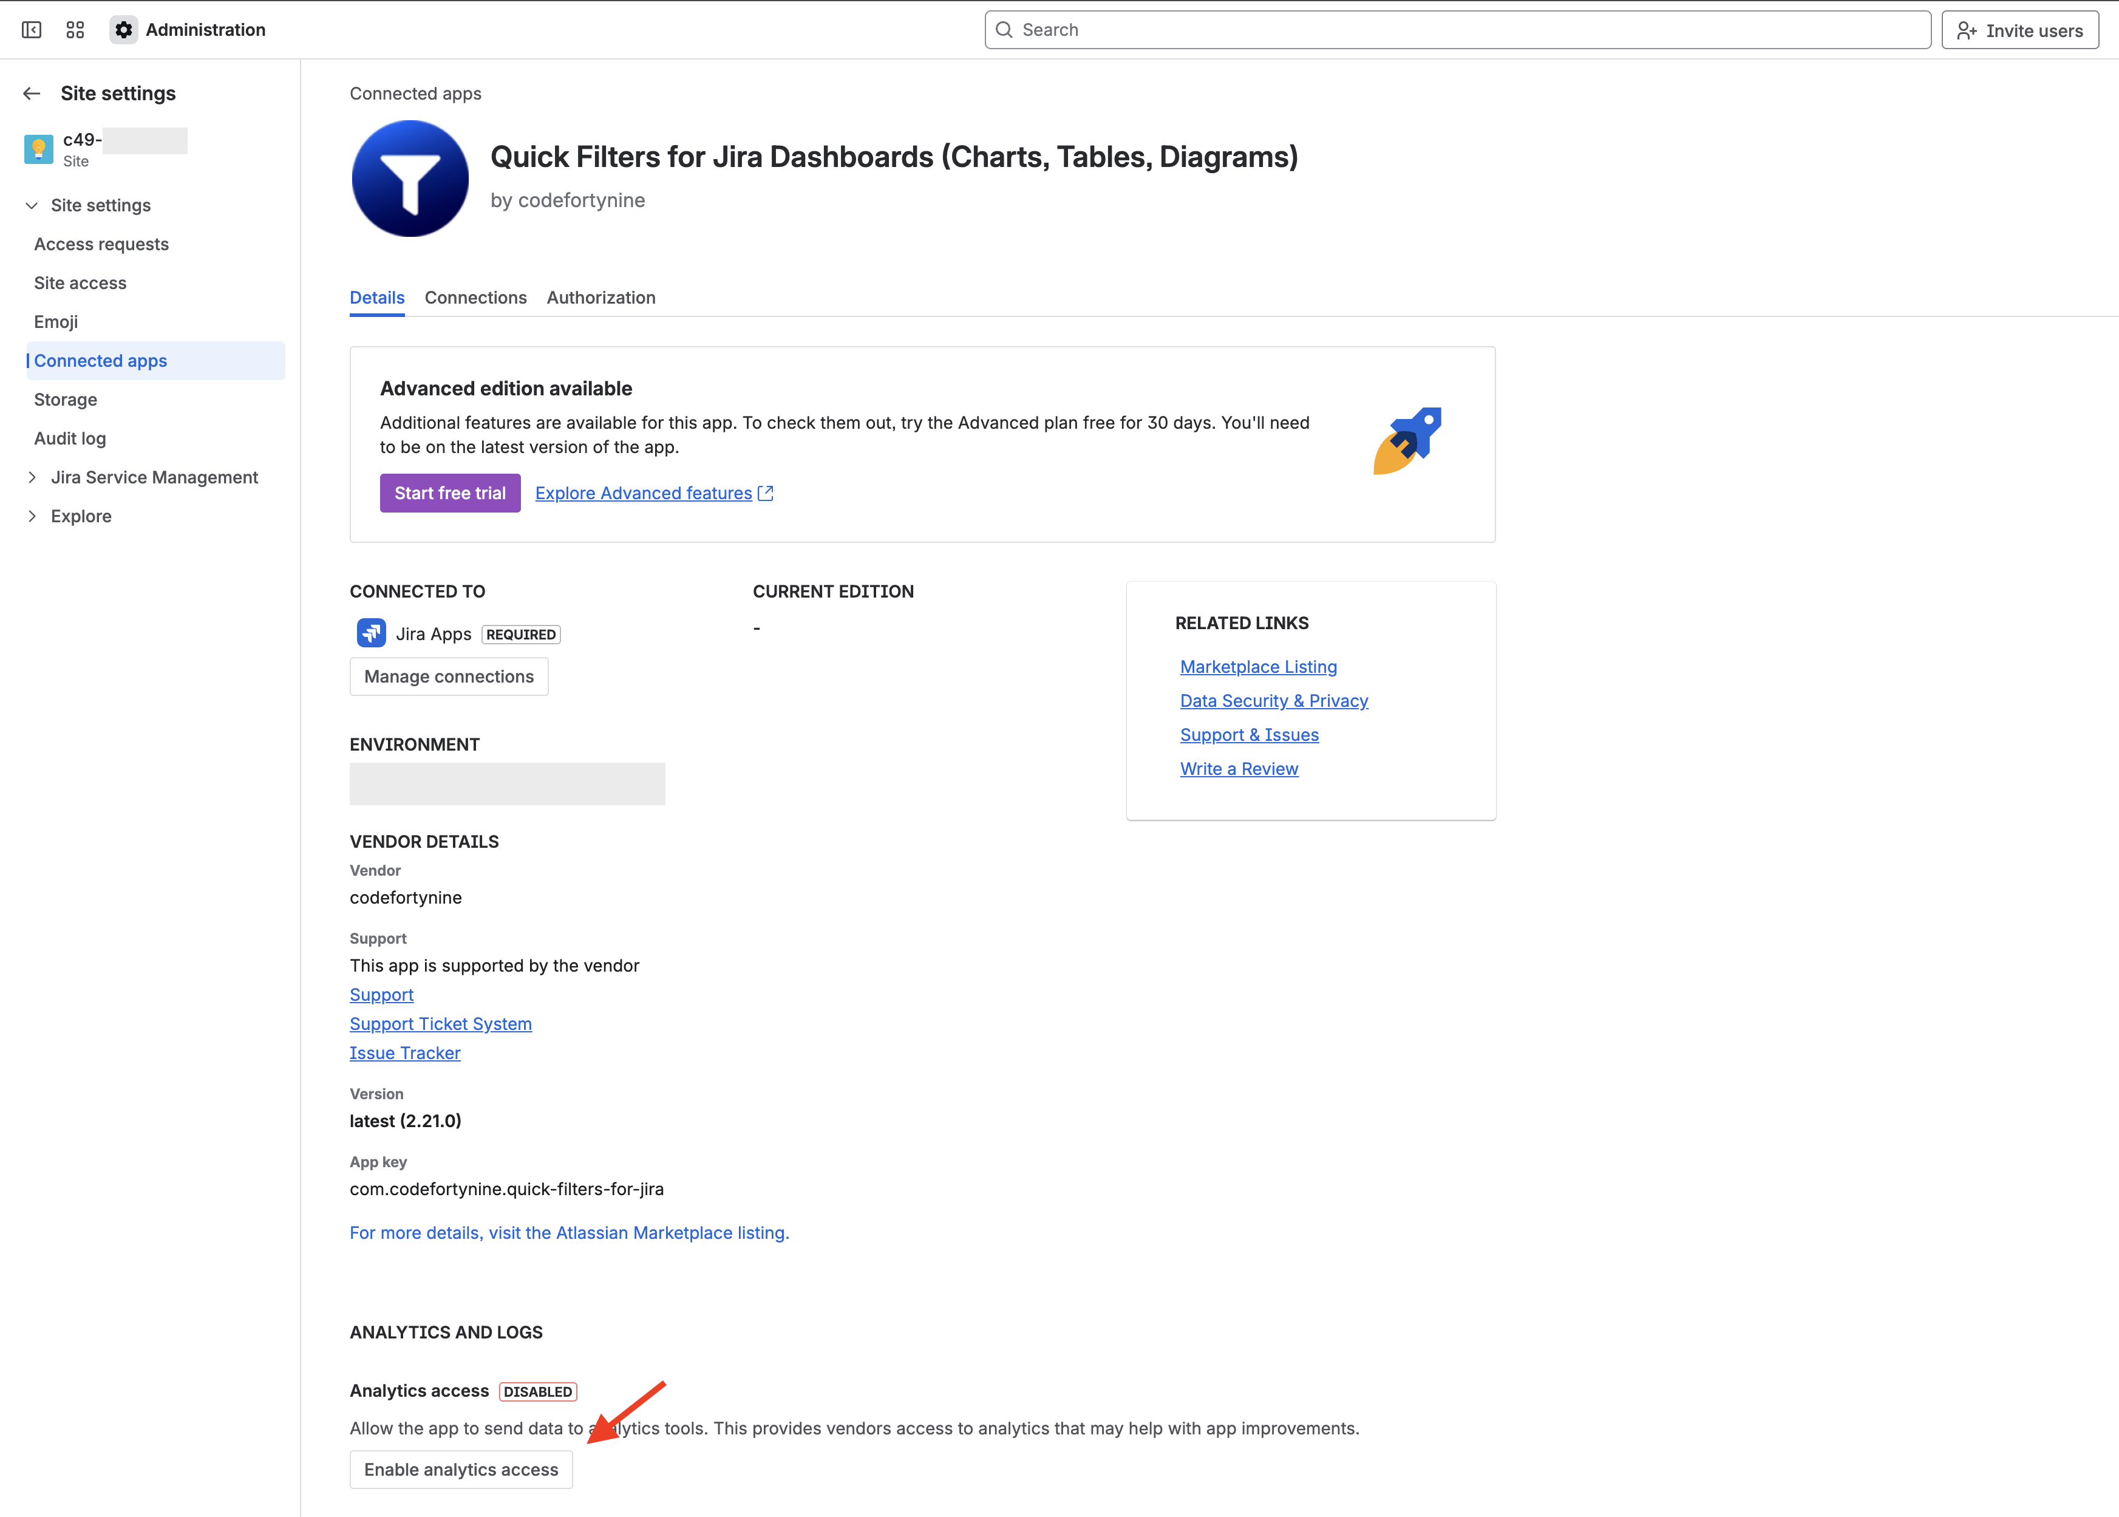Go to Audit log in sidebar

point(70,438)
